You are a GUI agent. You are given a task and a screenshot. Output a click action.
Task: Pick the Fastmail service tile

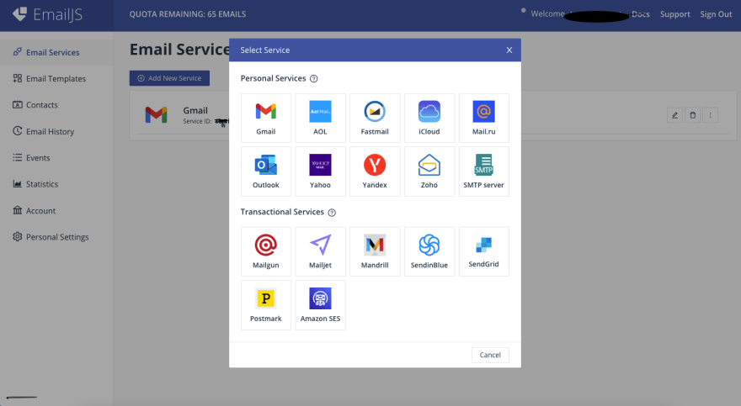375,118
